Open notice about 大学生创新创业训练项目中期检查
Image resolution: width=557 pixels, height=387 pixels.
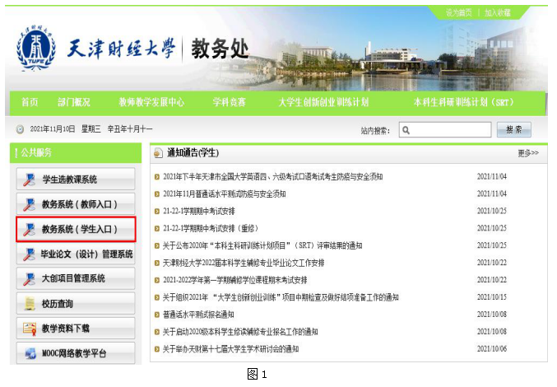[x=281, y=297]
